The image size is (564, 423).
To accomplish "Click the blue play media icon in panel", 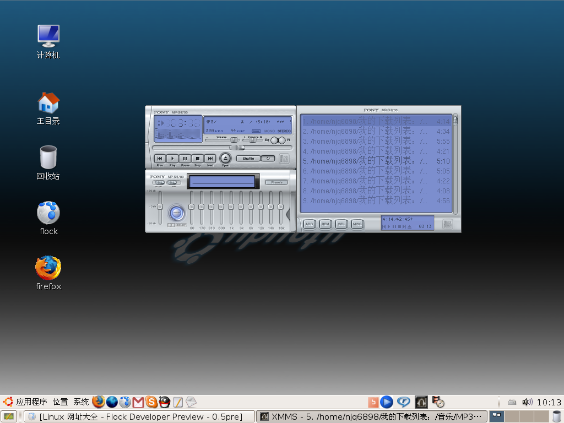I will (x=386, y=402).
